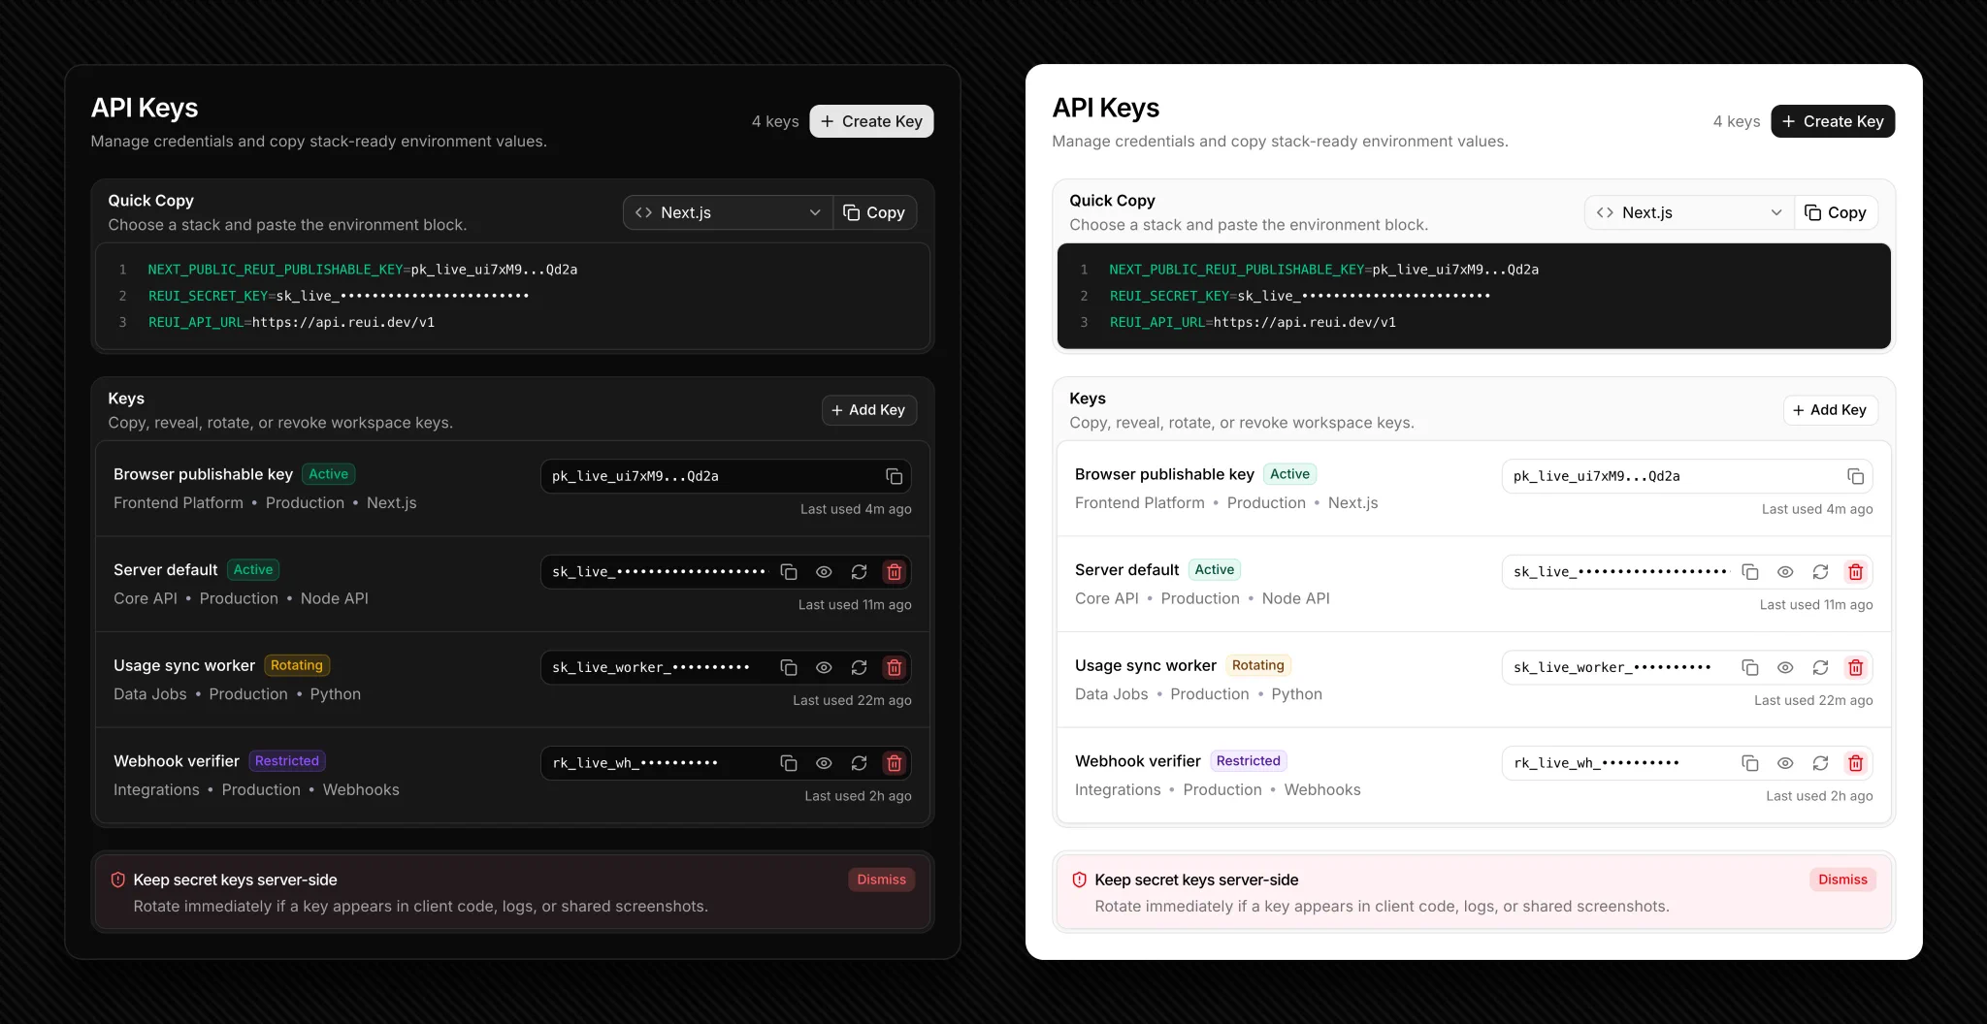Dismiss the secret keys warning in light panel
1987x1024 pixels.
(1842, 880)
